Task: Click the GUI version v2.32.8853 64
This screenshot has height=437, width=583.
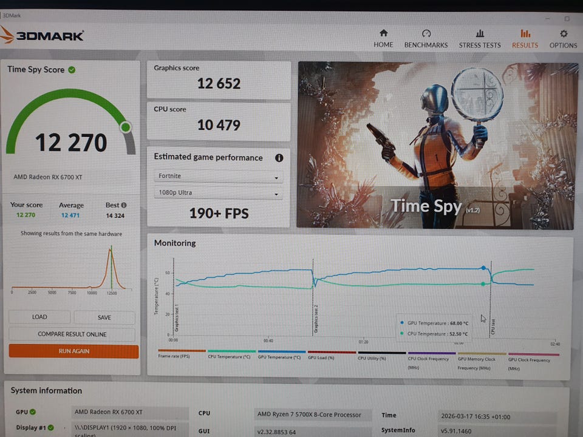Action: click(313, 432)
